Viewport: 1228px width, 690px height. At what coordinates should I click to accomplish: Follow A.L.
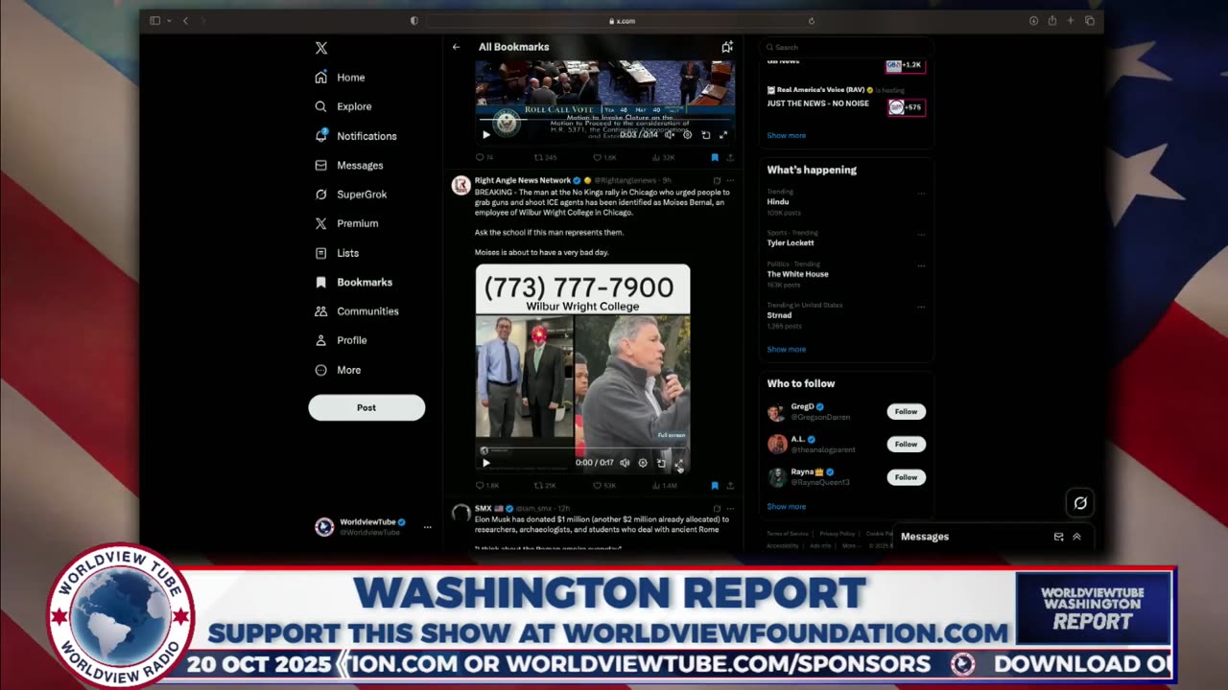[x=906, y=445]
